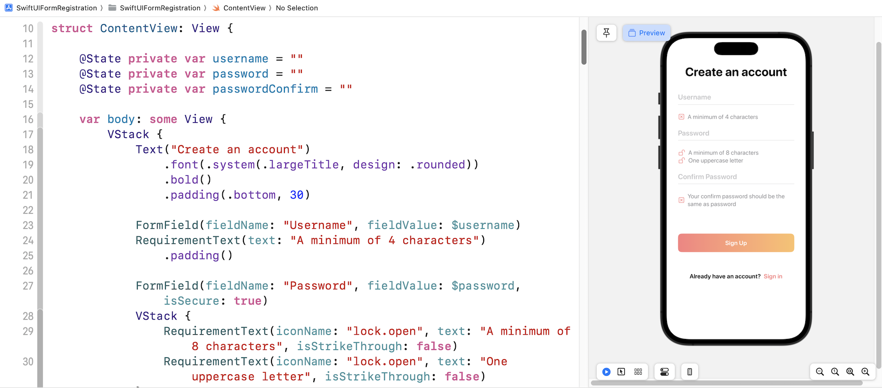The width and height of the screenshot is (882, 388).
Task: Click the isSecure parameter in the code
Action: (192, 301)
